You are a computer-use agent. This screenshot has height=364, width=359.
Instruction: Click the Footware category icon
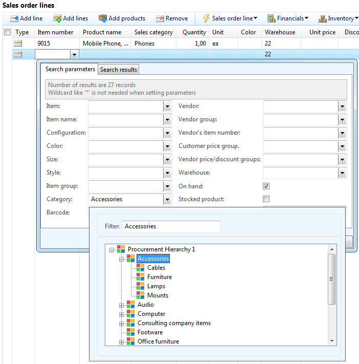130,332
